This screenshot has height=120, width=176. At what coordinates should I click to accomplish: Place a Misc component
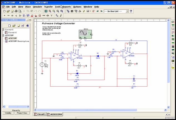pyautogui.click(x=44, y=16)
